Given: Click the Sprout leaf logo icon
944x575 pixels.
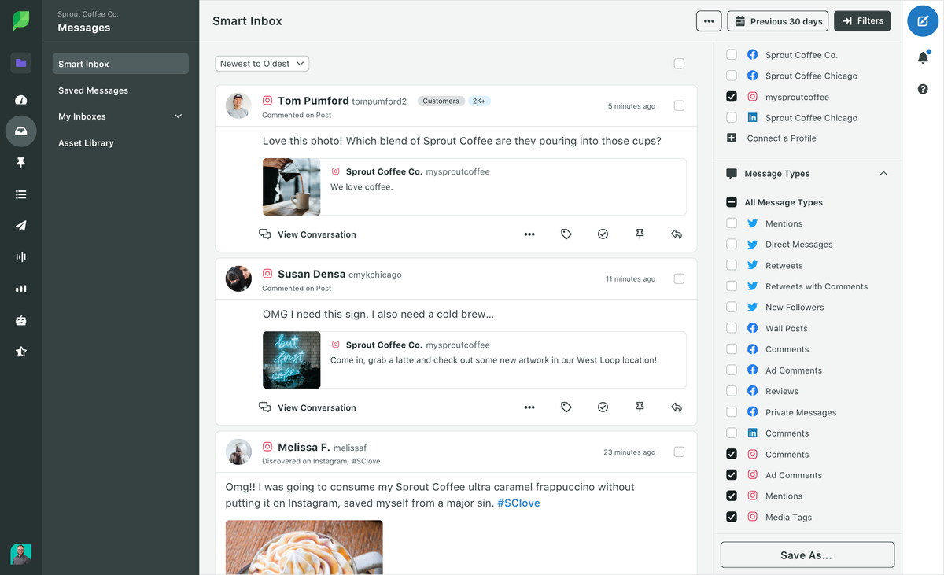Looking at the screenshot, I should [21, 20].
